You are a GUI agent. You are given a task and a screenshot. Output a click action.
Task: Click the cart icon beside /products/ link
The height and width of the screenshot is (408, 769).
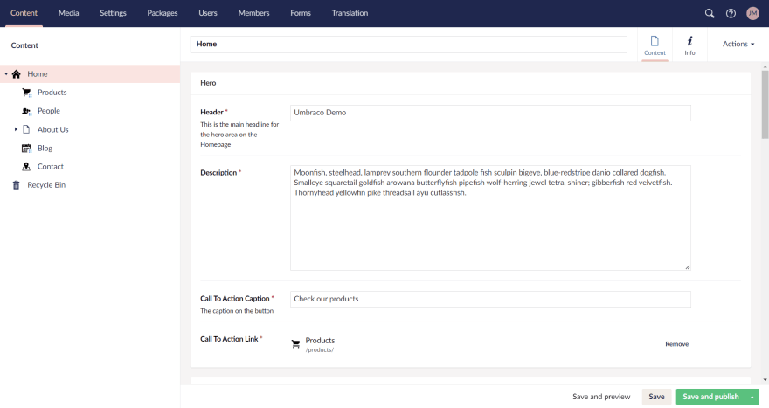[295, 344]
